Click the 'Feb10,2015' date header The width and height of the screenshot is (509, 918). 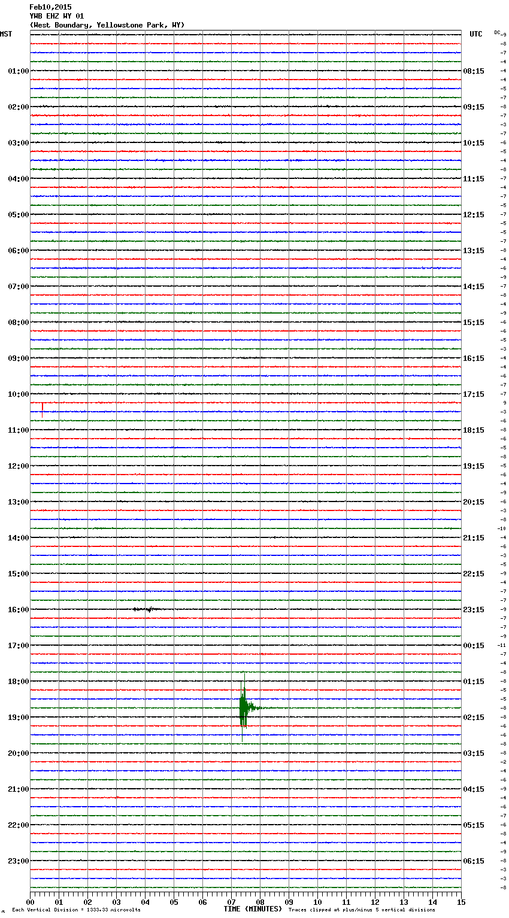(50, 7)
